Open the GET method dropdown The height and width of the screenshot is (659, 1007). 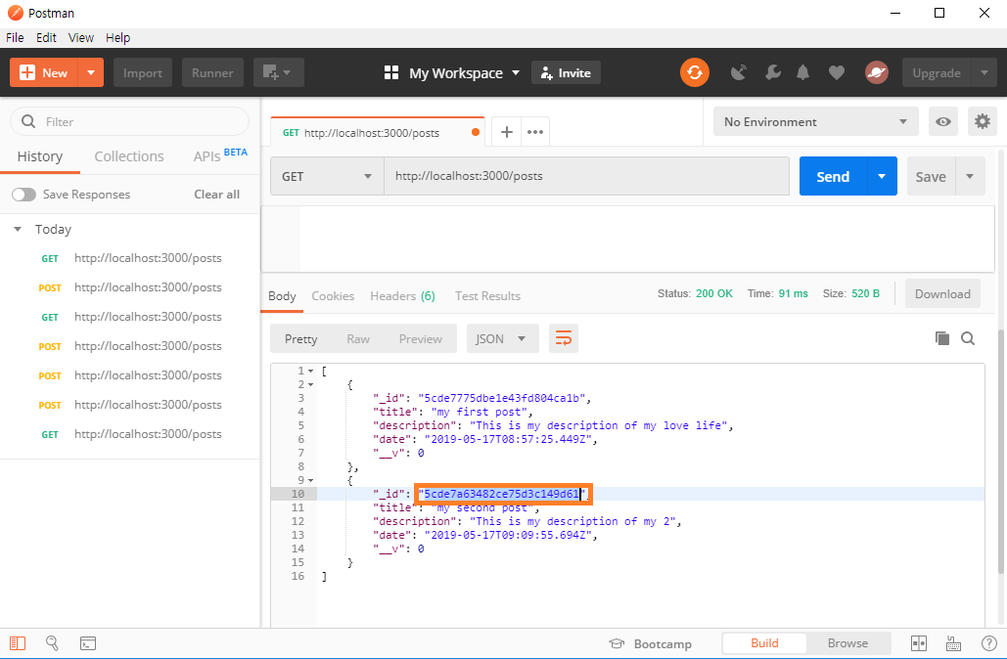327,176
